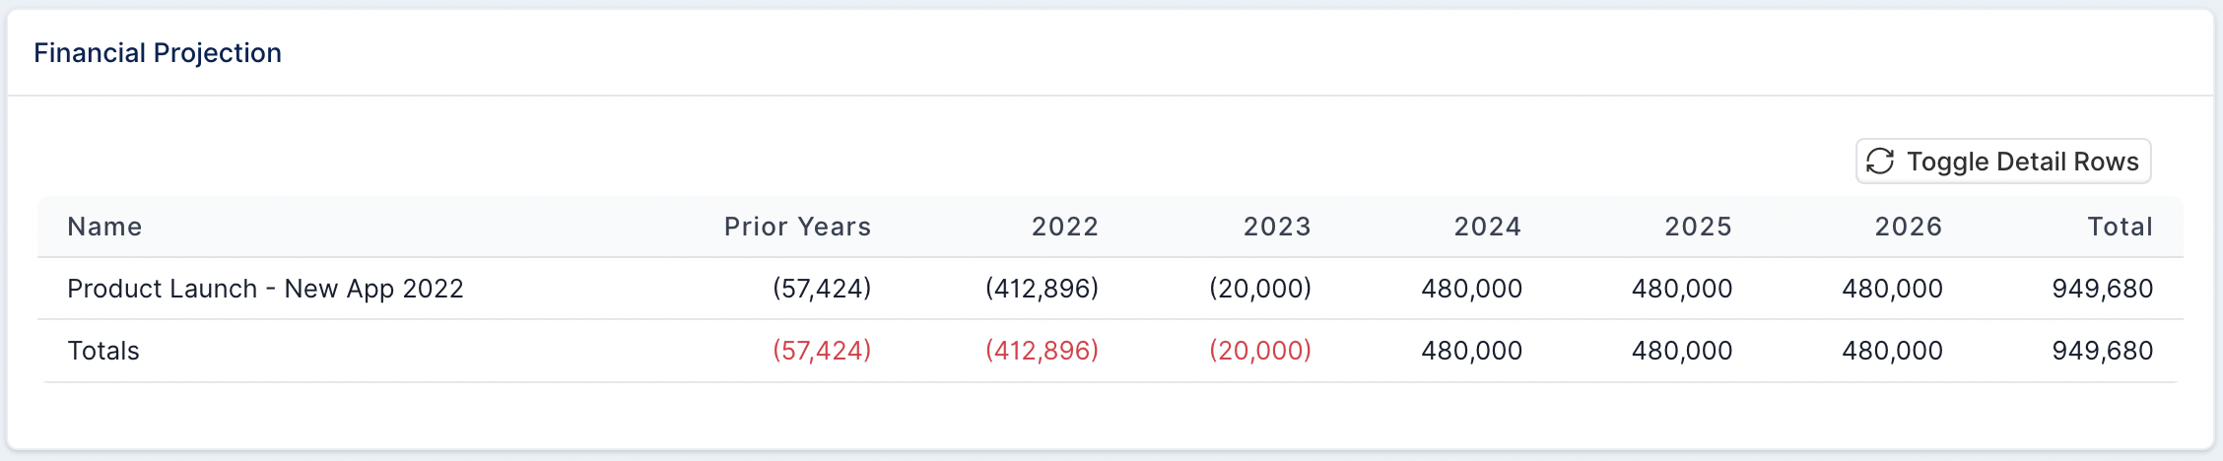The image size is (2223, 461).
Task: Select the Name column header
Action: (104, 227)
